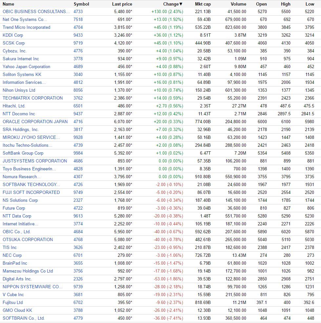Open Net One Systems Co link
Screen dimensions: 321x323
[25, 20]
